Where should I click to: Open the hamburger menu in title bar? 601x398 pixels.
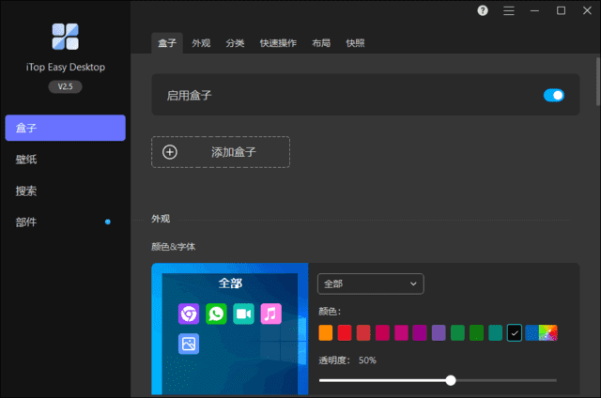pyautogui.click(x=509, y=10)
